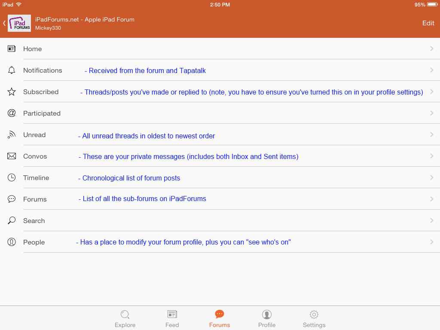The width and height of the screenshot is (440, 330).
Task: Tap the Timeline clock icon
Action: click(12, 177)
